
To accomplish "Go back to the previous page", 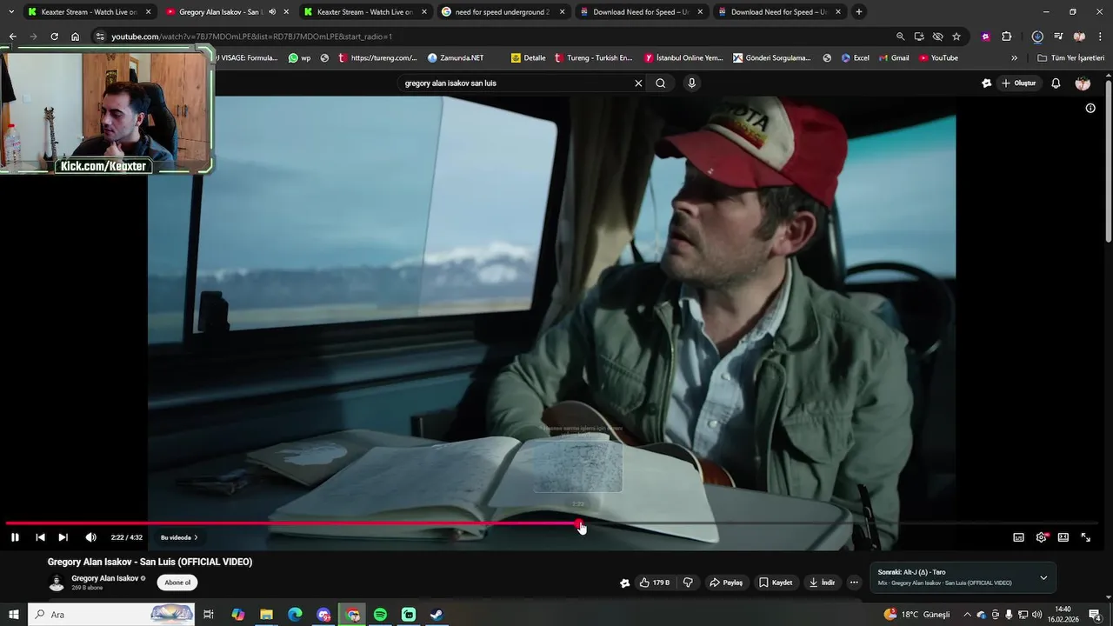I will tap(12, 37).
